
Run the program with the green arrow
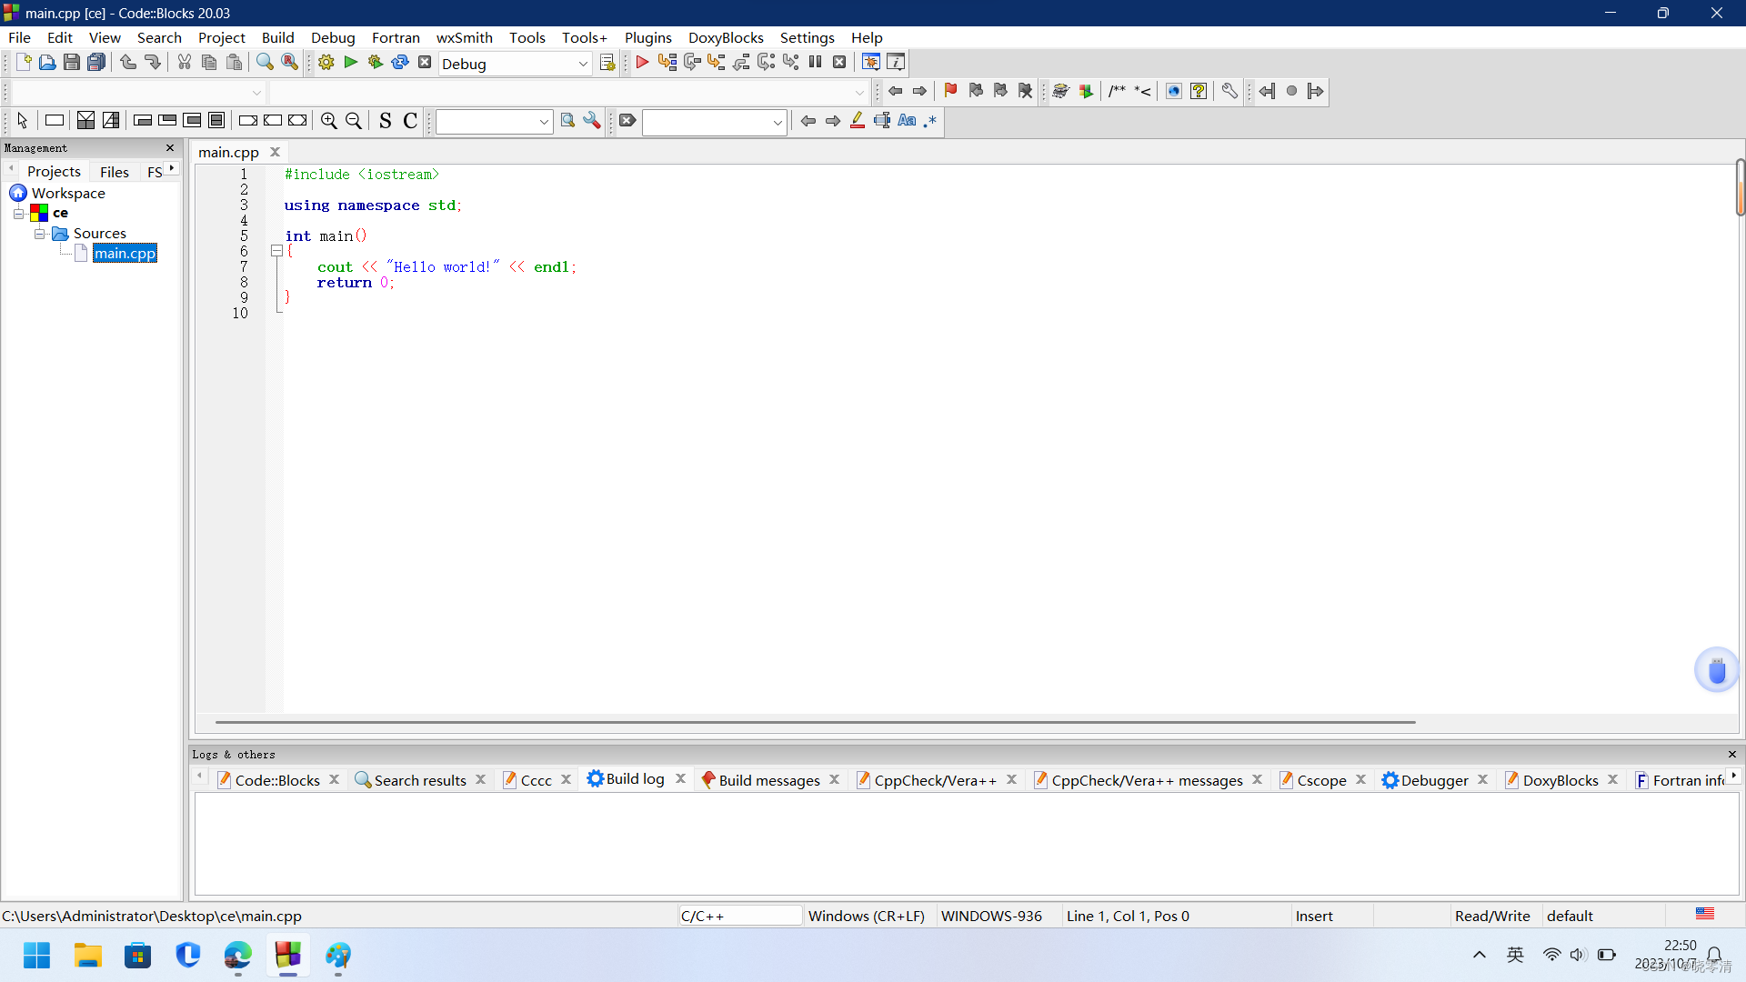(351, 63)
